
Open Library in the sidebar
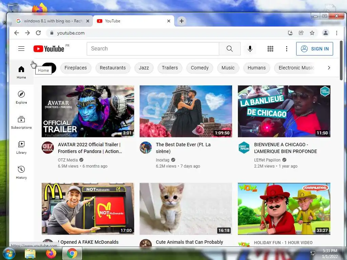[x=21, y=148]
